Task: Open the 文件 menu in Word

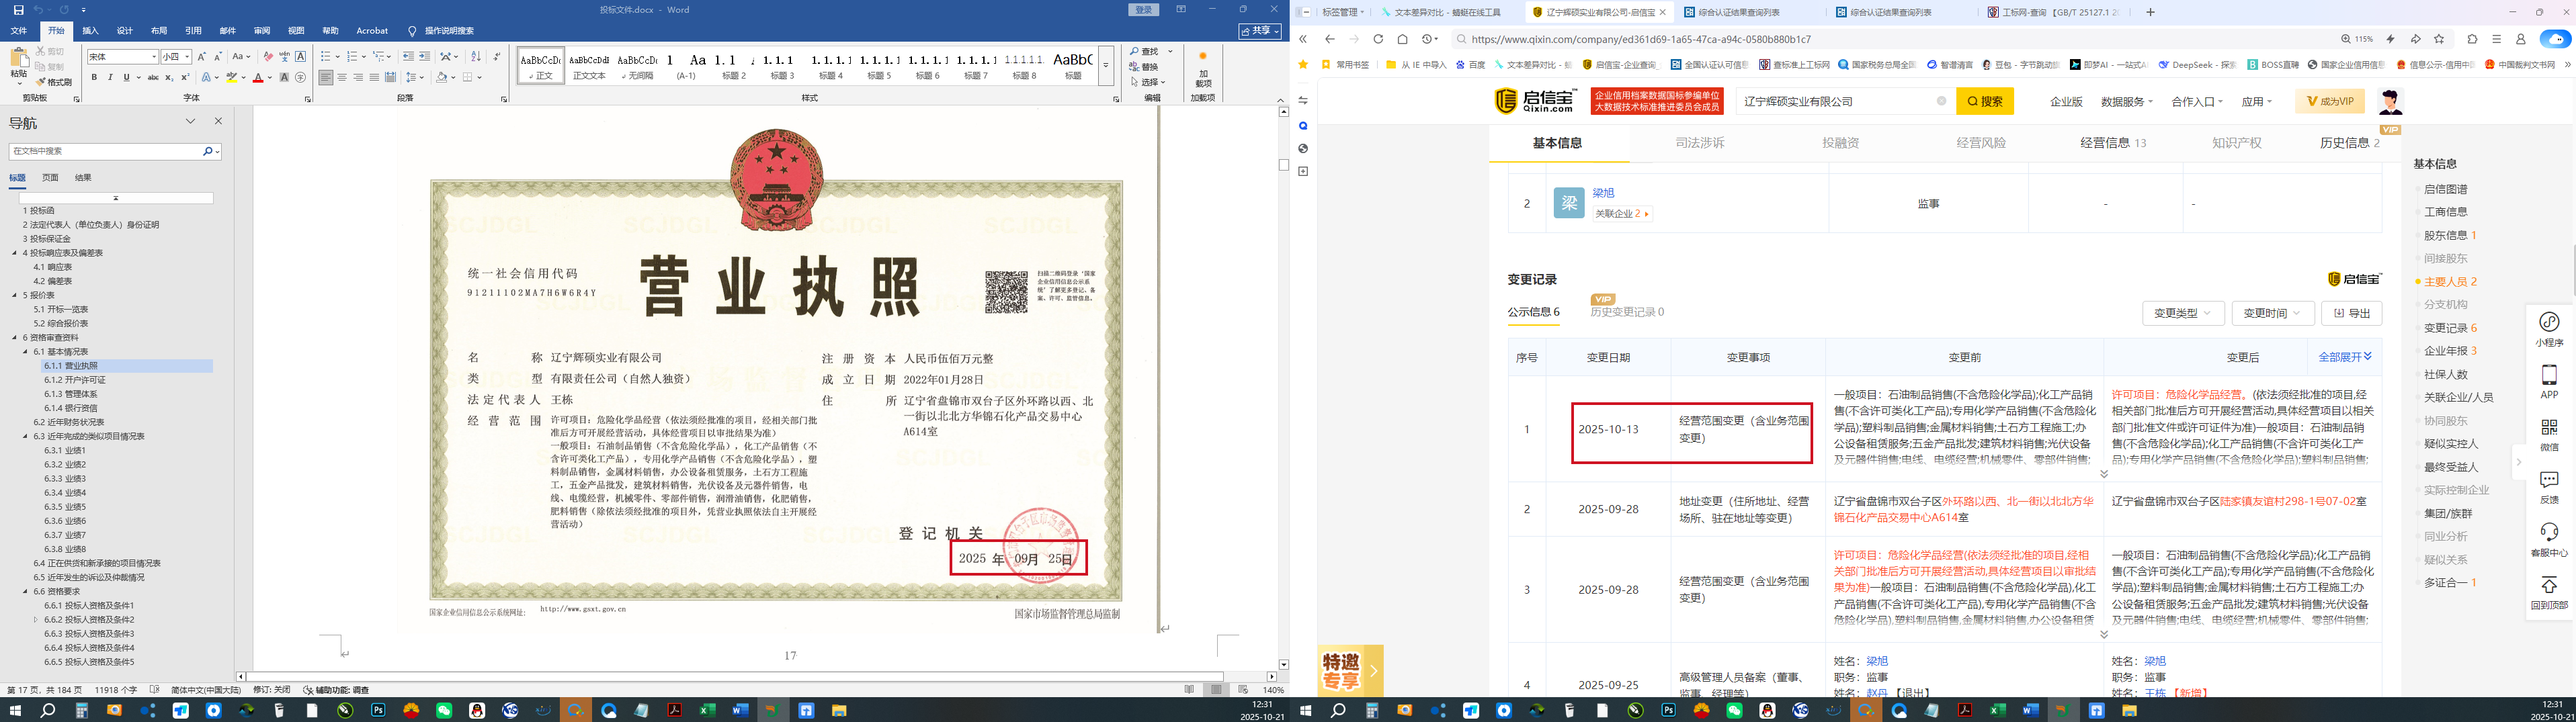Action: click(x=19, y=31)
